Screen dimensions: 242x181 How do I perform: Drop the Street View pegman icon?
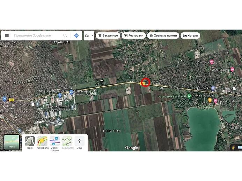[233, 148]
